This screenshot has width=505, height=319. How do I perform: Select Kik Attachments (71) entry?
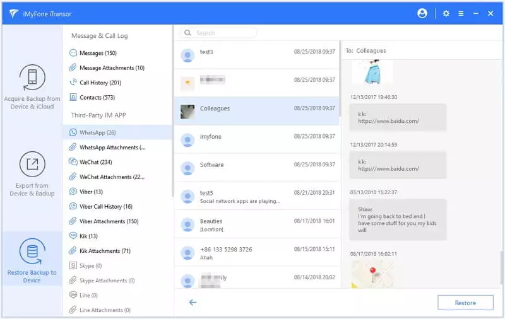(104, 251)
